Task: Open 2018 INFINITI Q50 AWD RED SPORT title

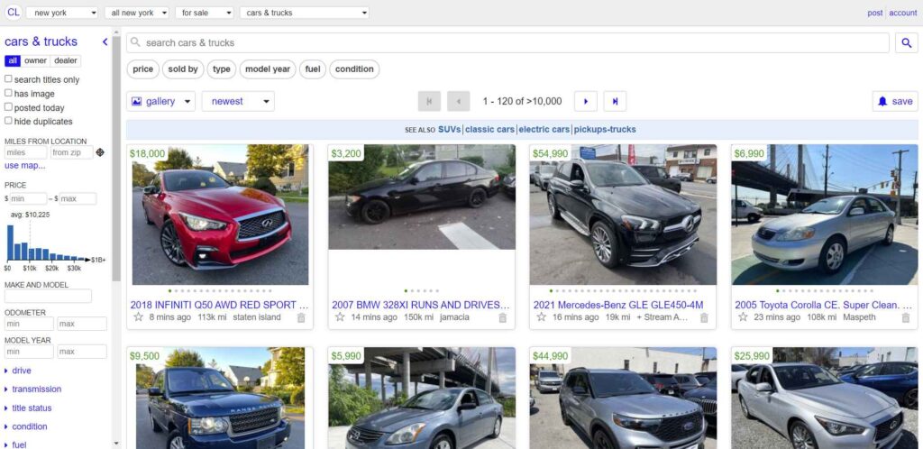Action: point(220,305)
